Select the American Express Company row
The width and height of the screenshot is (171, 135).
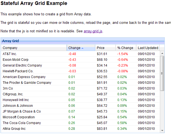[80, 77]
